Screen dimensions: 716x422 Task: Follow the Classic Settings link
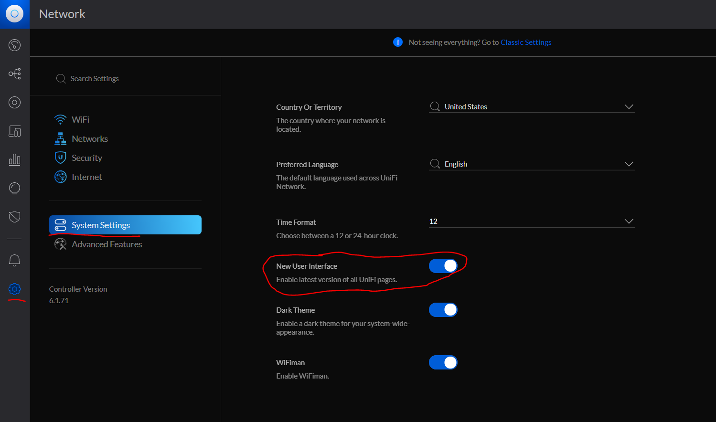pyautogui.click(x=526, y=42)
